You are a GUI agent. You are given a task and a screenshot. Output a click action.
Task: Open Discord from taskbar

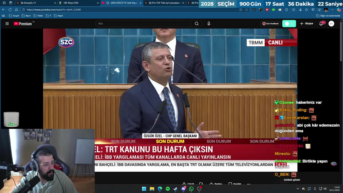[184, 189]
